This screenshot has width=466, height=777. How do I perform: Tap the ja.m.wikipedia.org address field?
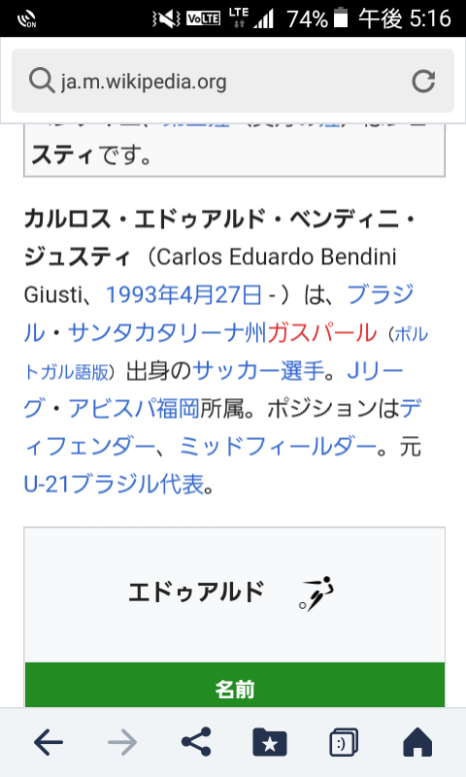[233, 81]
